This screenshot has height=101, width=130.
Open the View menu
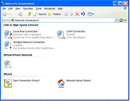coord(18,9)
